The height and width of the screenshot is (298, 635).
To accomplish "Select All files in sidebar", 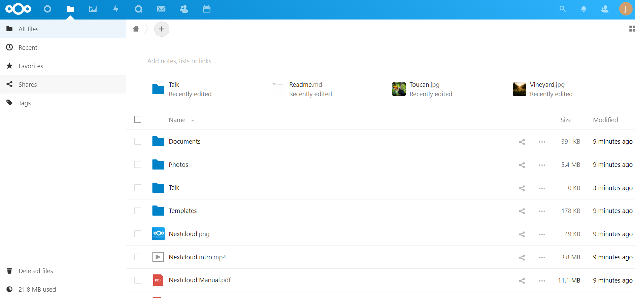I will 63,29.
